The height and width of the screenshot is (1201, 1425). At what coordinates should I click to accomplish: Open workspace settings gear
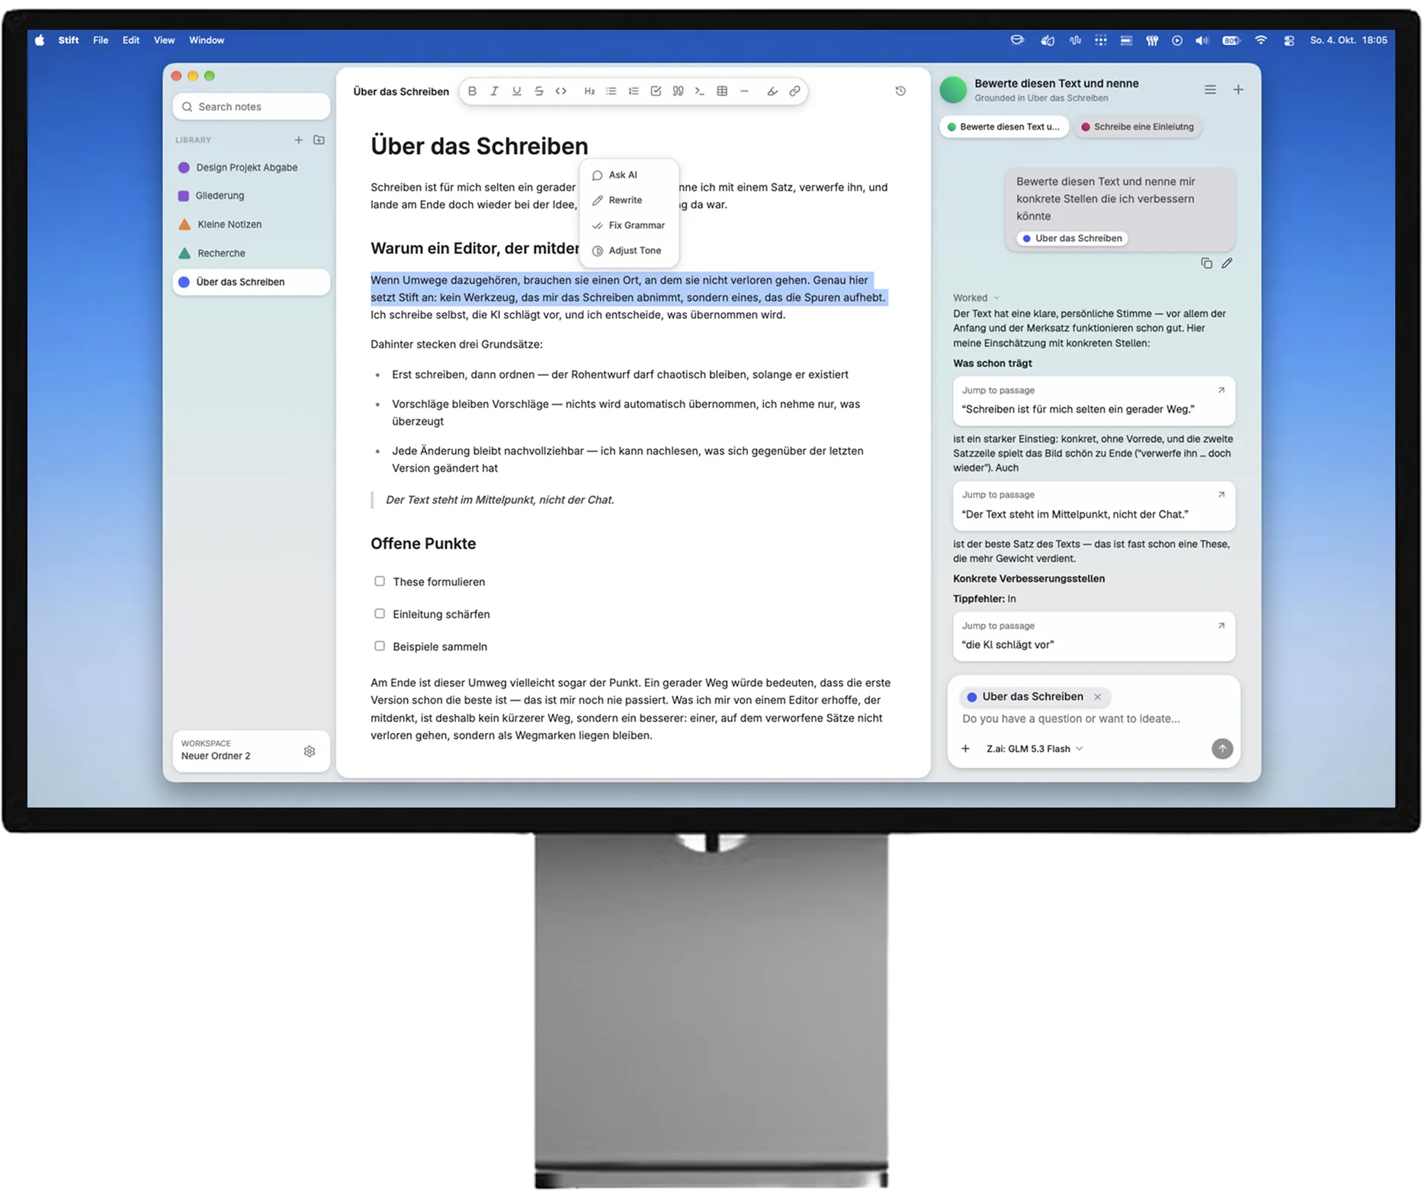(310, 751)
